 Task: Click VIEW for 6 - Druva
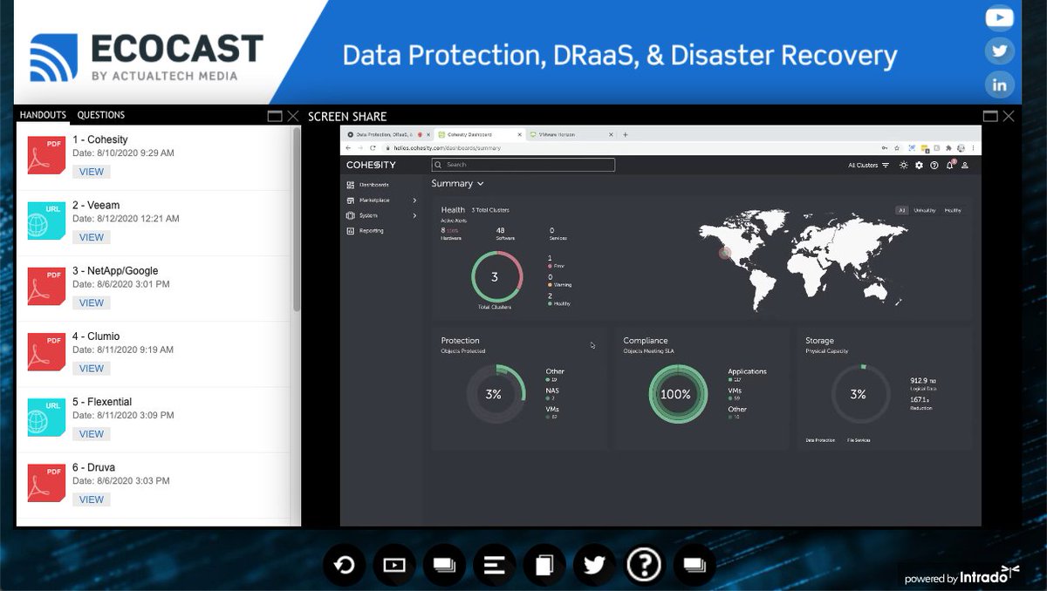(x=92, y=499)
